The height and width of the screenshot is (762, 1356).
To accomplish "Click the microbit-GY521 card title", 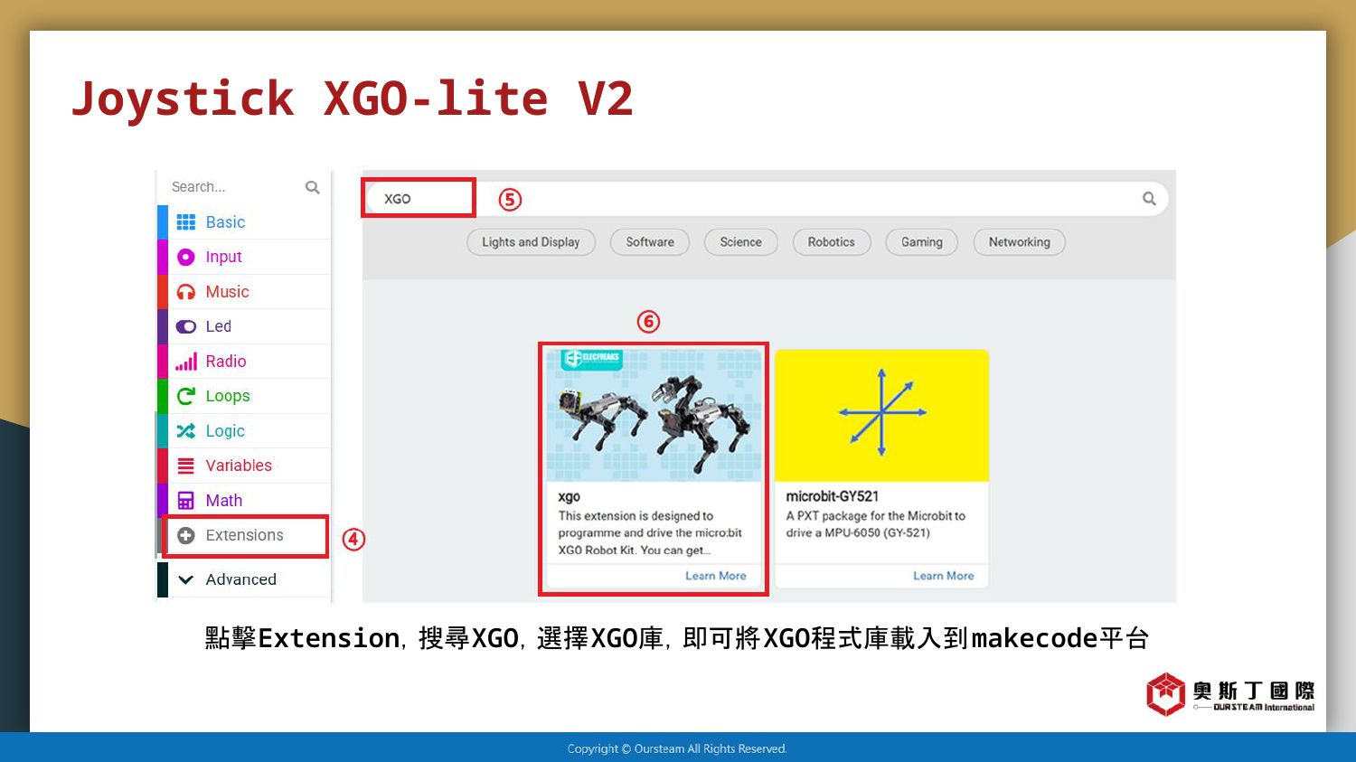I will coord(833,496).
